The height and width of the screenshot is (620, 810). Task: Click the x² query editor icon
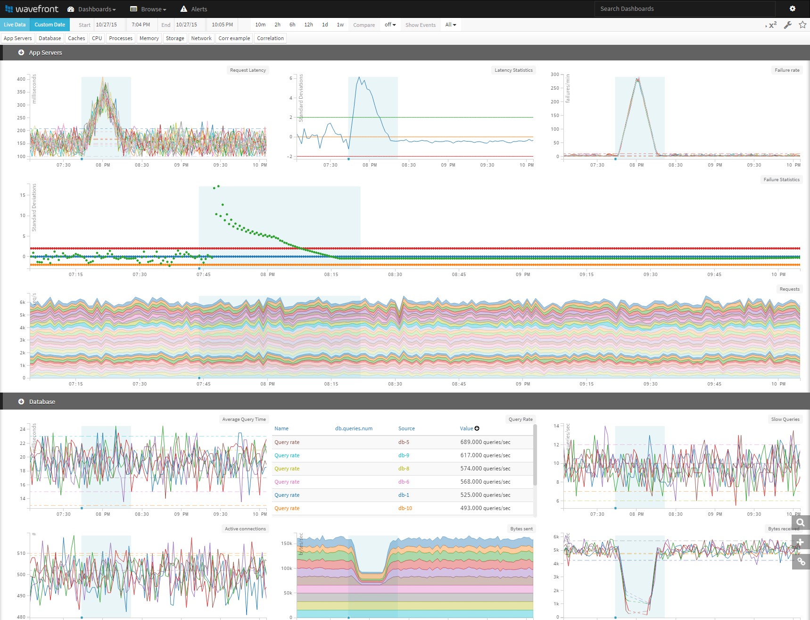click(x=772, y=25)
